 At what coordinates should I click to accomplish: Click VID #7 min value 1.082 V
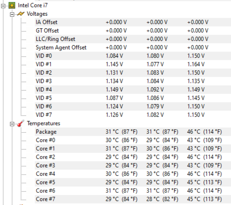(x=155, y=115)
